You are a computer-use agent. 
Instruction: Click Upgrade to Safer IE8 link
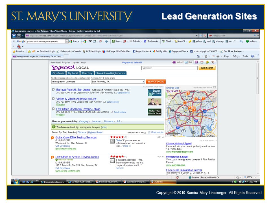point(132,63)
